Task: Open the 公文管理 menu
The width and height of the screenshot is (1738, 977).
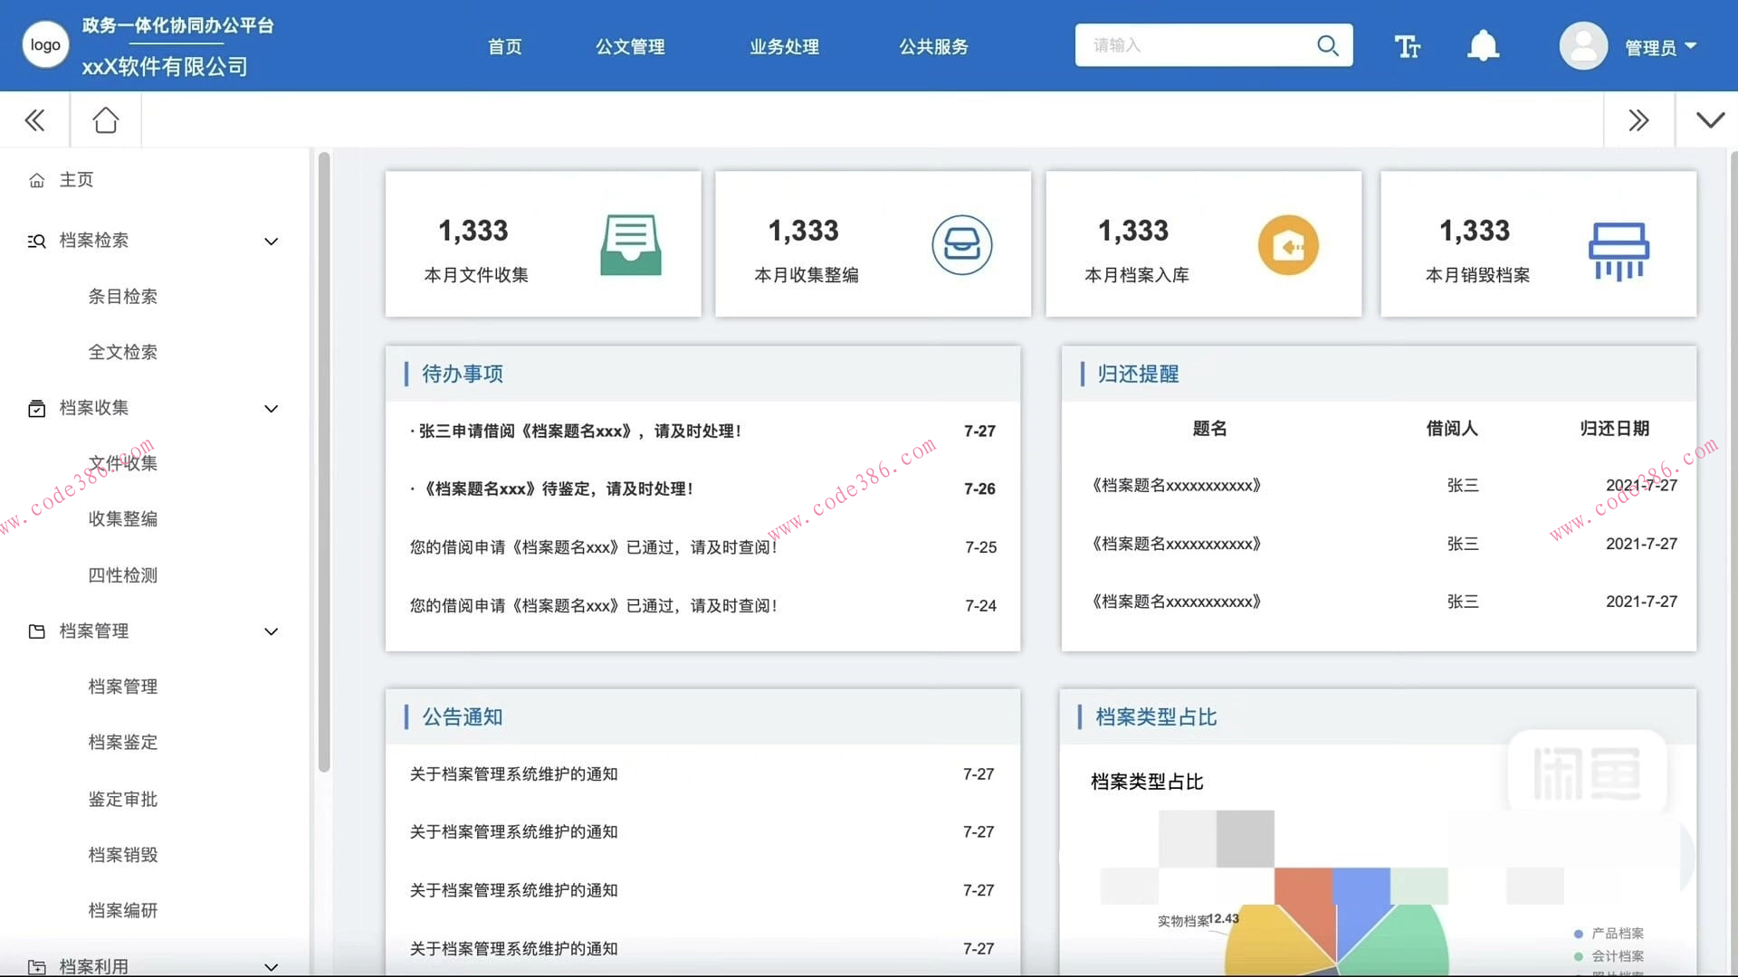Action: 629,46
